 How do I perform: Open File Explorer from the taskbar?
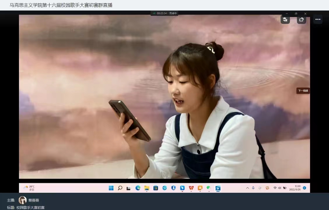click(x=147, y=188)
